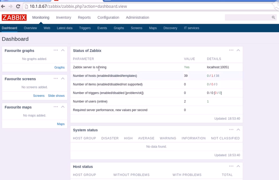Click 'No maps added.' text

tap(34, 115)
